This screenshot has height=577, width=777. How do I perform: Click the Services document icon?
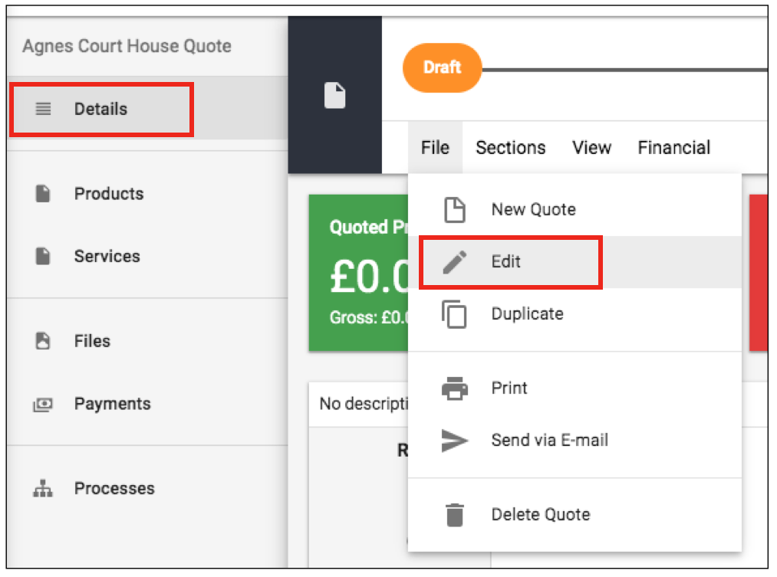pyautogui.click(x=43, y=257)
